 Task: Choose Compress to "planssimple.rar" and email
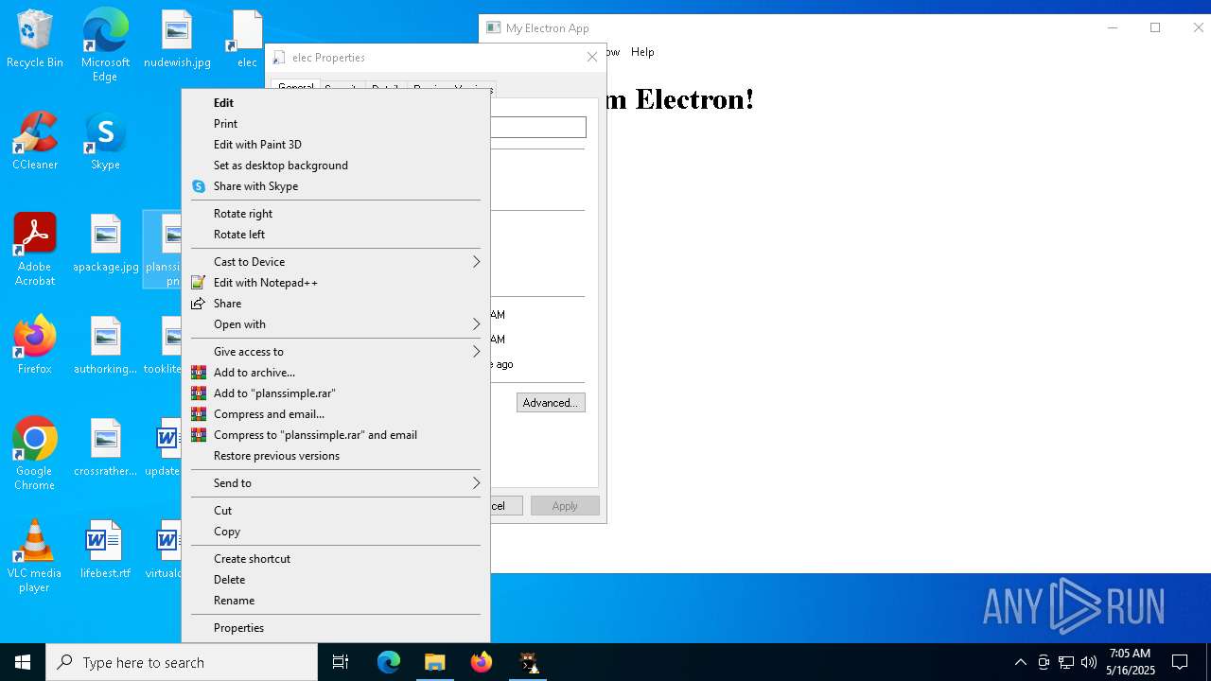(x=336, y=435)
